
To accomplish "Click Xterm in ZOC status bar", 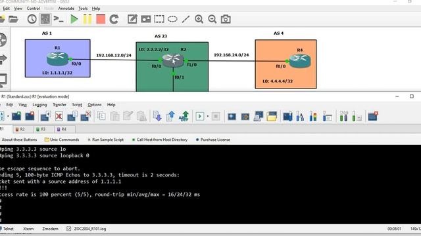I will point(28,229).
